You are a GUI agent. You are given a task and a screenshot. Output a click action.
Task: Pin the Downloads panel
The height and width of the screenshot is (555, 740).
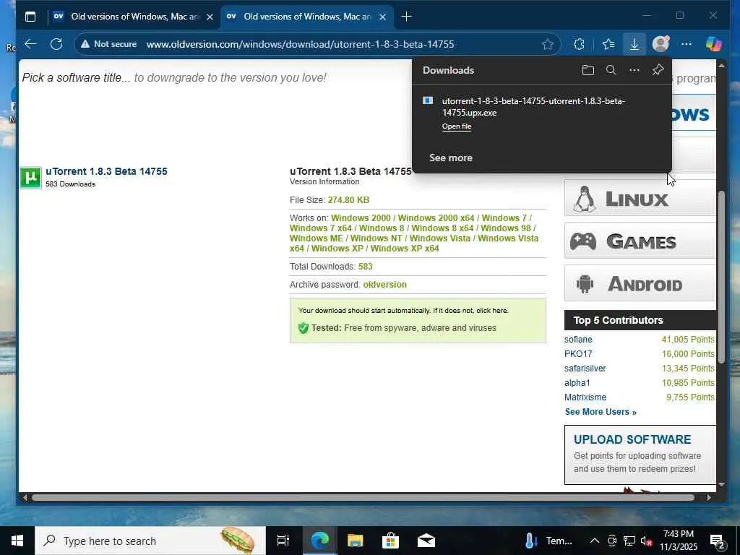pyautogui.click(x=658, y=70)
